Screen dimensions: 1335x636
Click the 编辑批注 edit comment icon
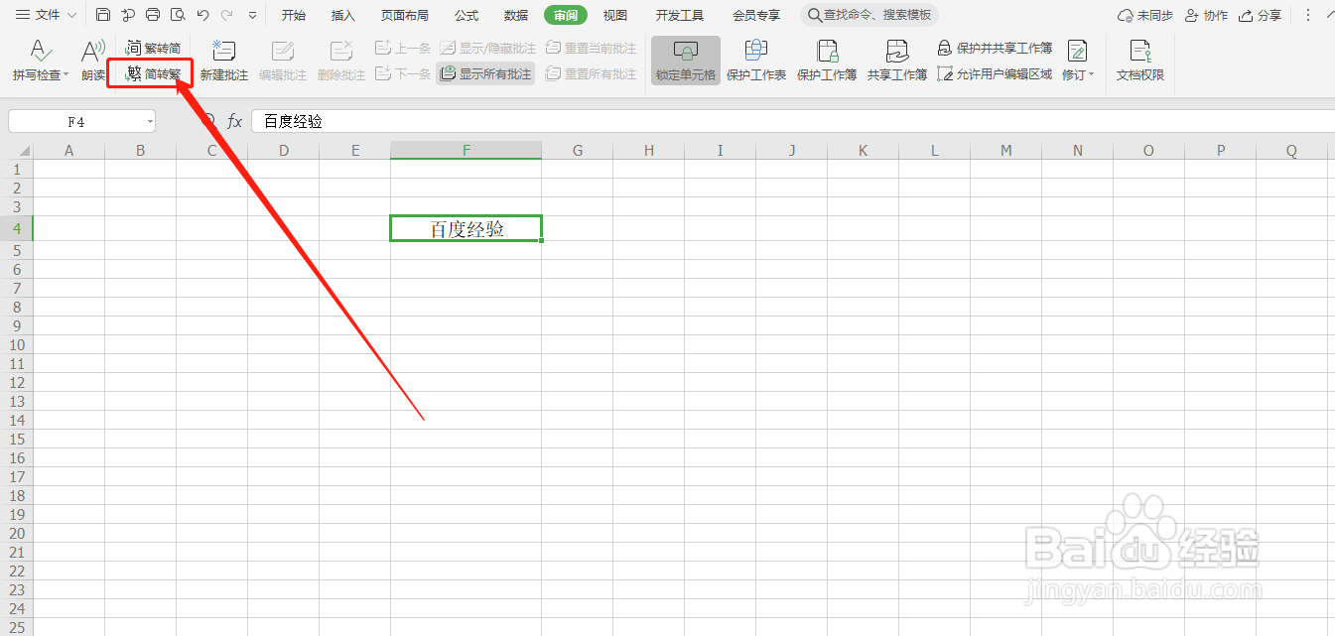point(283,51)
